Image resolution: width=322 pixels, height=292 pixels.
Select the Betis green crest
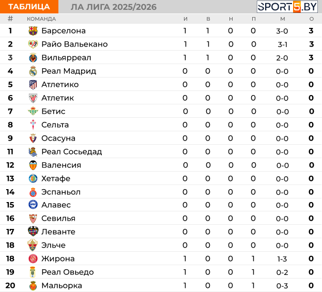[x=33, y=111]
